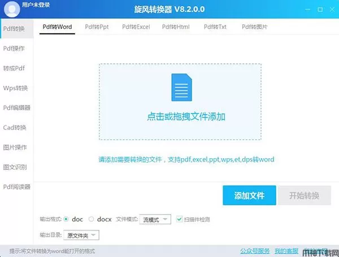Toggle the 扫描件检测 checkbox
339x257 pixels.
click(179, 219)
